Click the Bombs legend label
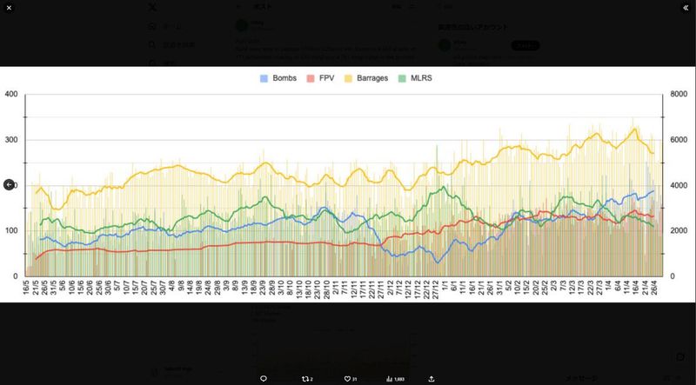 click(284, 78)
